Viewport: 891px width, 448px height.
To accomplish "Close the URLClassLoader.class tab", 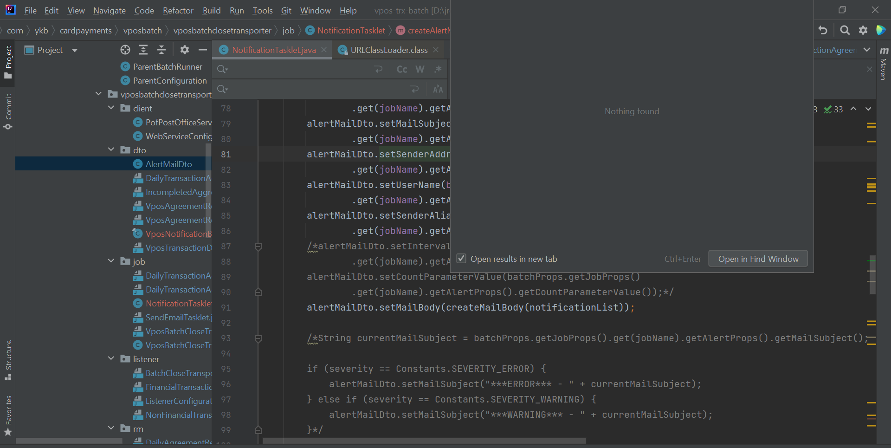I will (436, 50).
